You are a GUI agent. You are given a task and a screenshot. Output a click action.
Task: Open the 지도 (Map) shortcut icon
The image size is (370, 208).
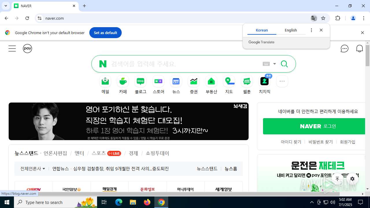229,81
